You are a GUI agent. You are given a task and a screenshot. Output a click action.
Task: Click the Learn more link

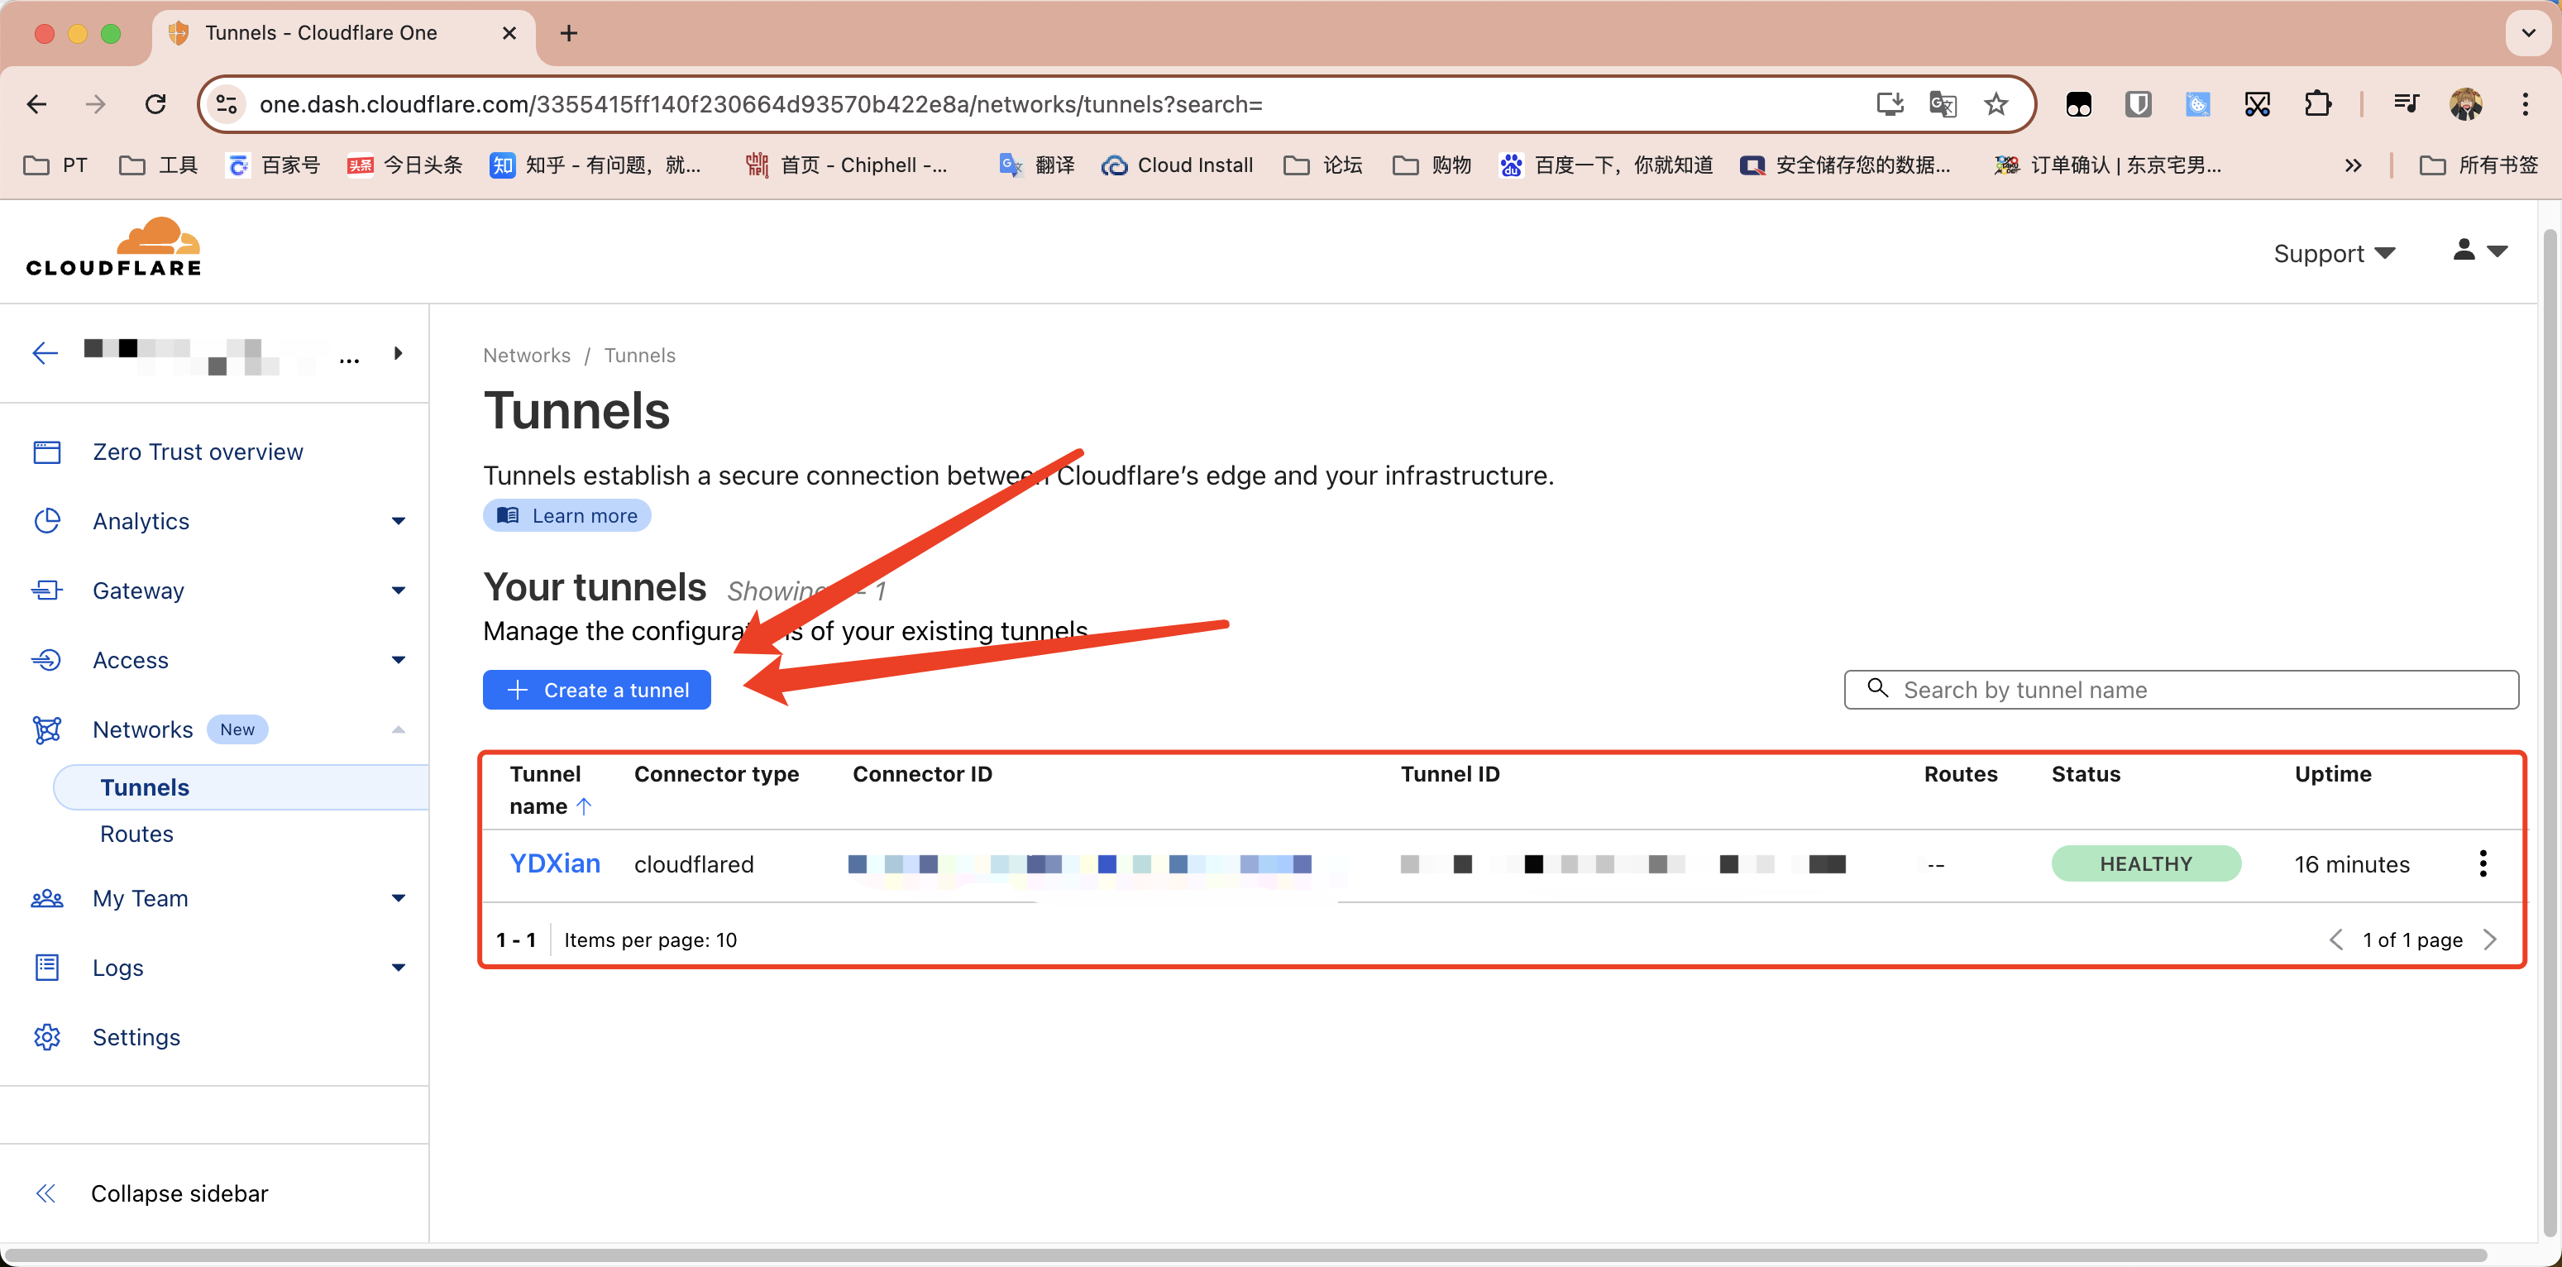coord(567,515)
